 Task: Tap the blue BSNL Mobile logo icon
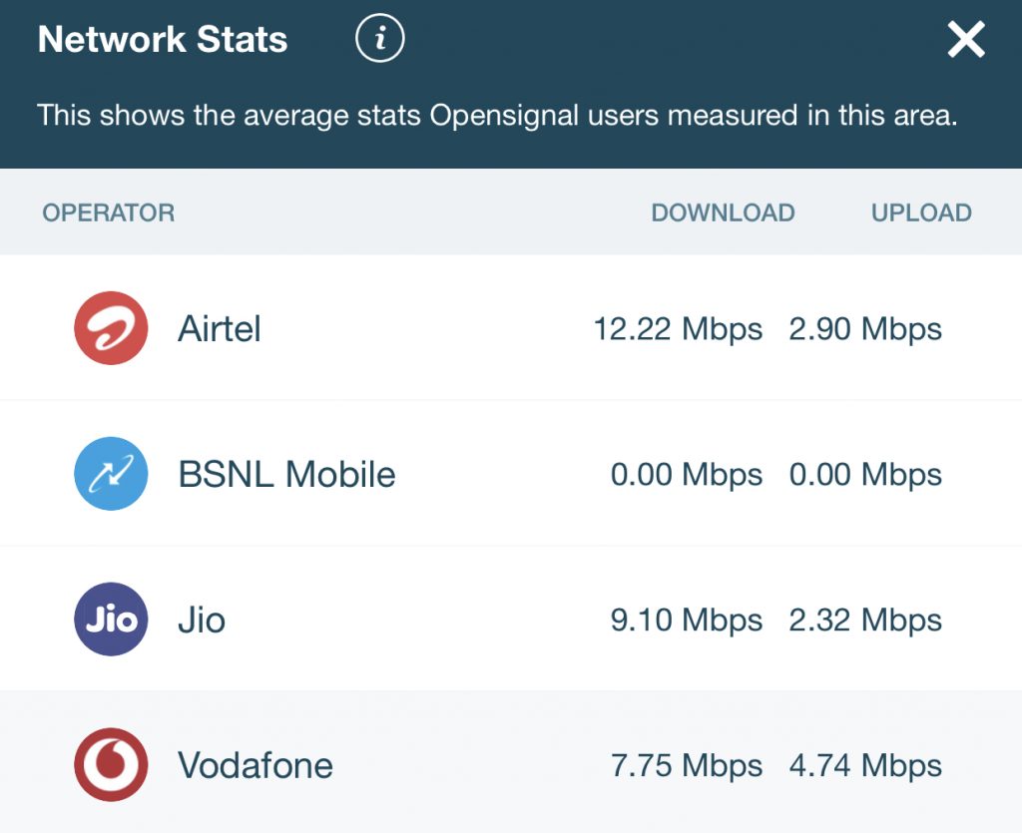pyautogui.click(x=111, y=474)
